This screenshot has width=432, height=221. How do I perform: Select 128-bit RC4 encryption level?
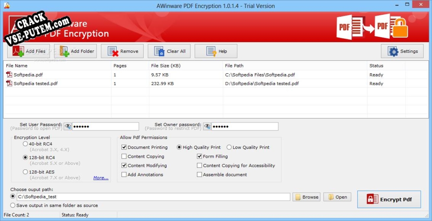point(25,157)
